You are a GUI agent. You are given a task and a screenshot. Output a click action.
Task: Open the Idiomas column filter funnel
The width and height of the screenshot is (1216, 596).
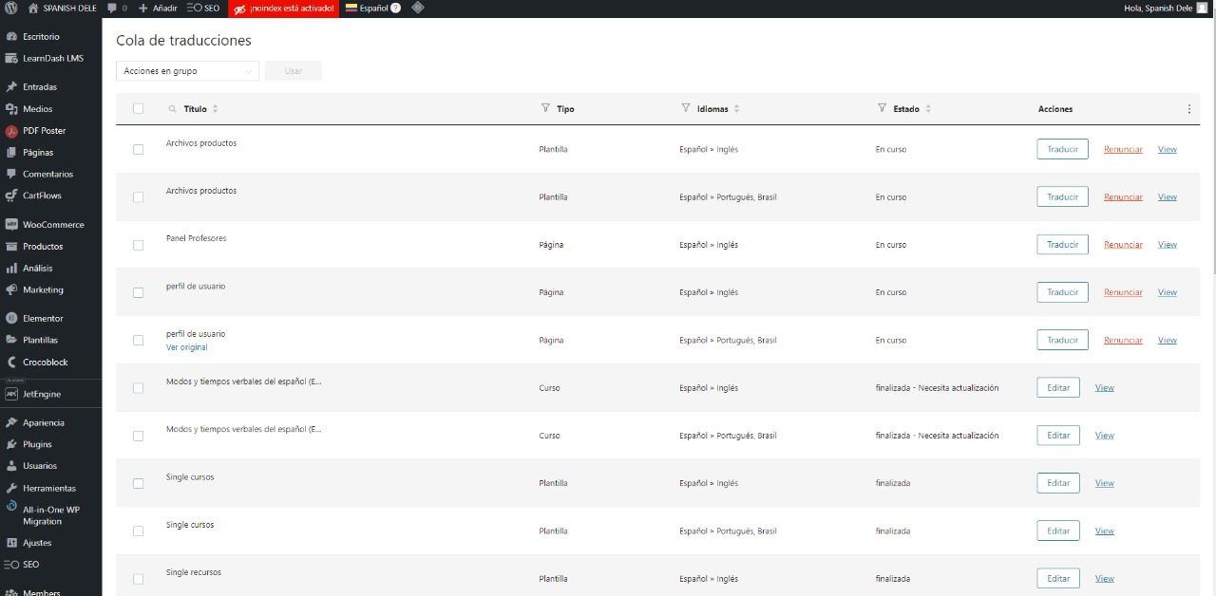686,108
